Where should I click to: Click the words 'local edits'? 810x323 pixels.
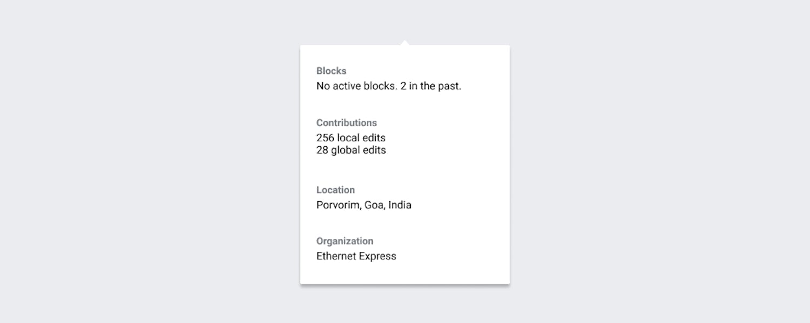361,138
